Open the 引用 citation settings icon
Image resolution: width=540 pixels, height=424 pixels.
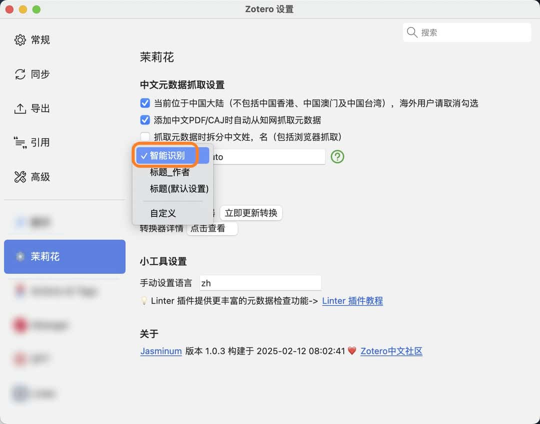19,142
